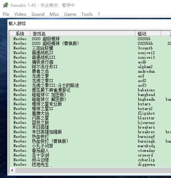Select the 热血快打 (替换版) row
This screenshot has width=171, height=178.
[90, 141]
